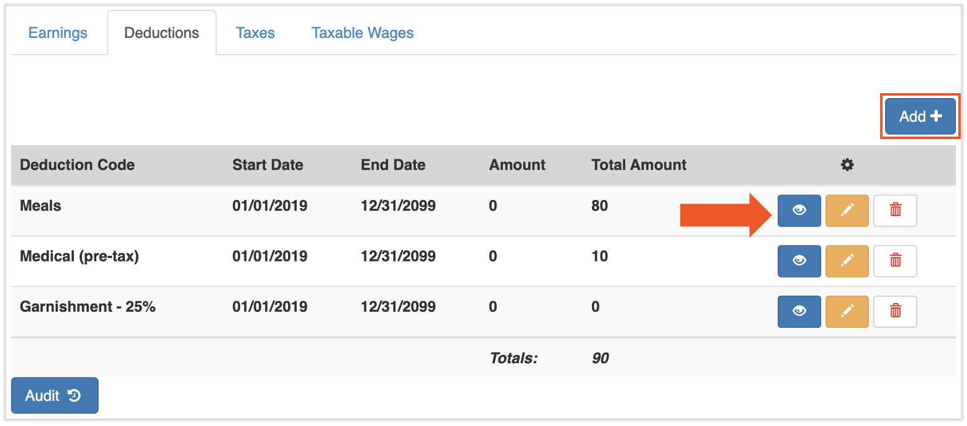Edit the Garnishment - 25% deduction

[847, 311]
